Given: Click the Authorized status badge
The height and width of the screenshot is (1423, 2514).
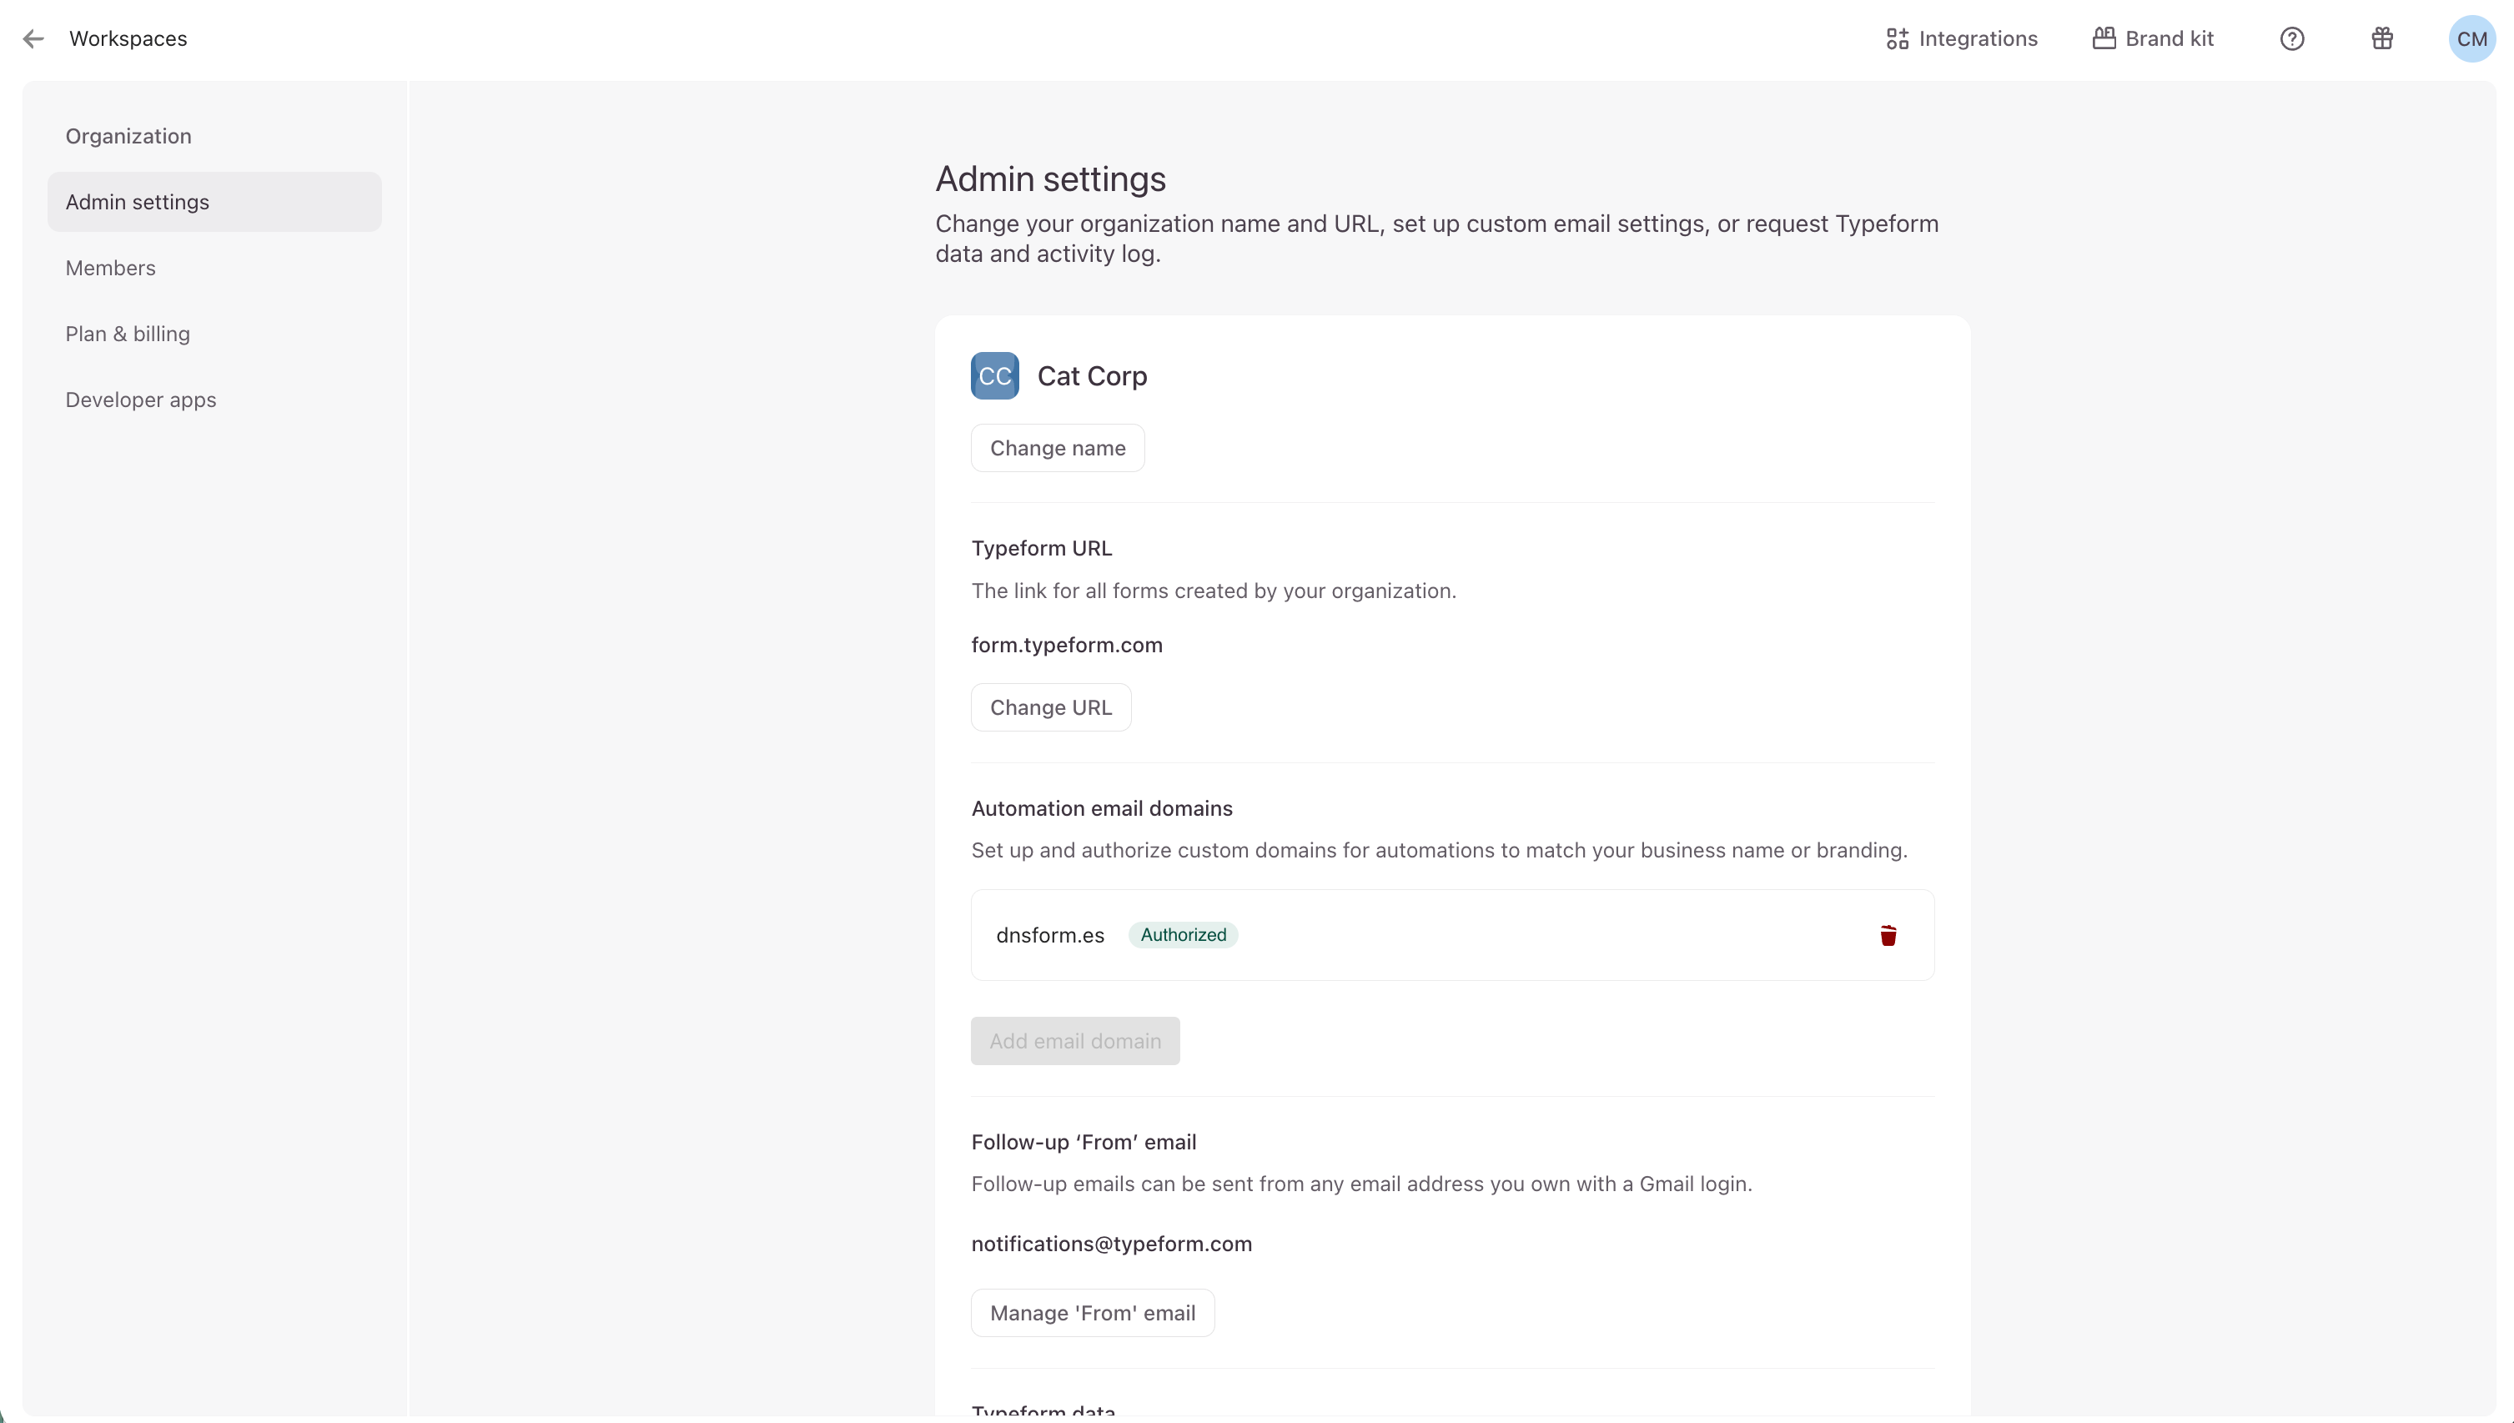Looking at the screenshot, I should coord(1182,935).
